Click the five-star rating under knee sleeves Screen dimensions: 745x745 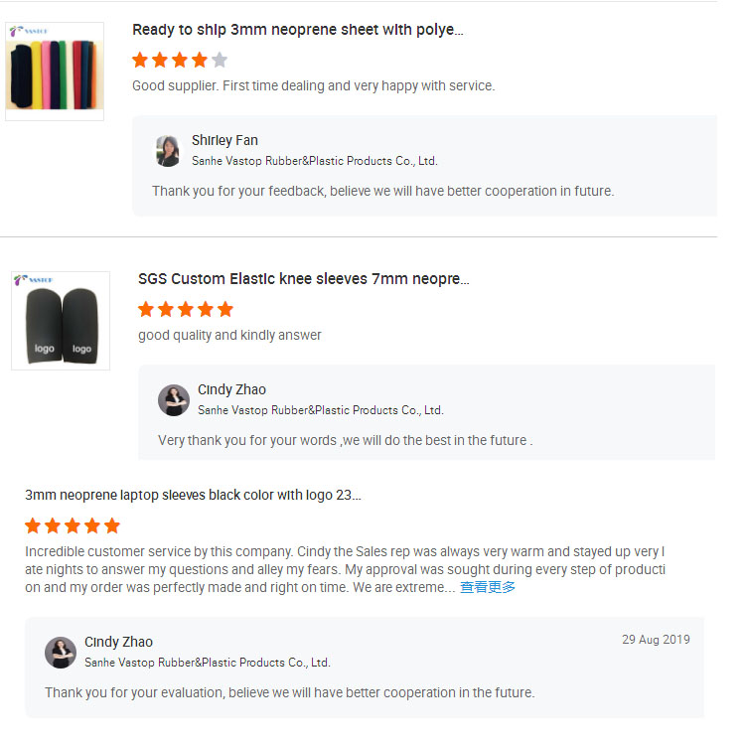[186, 309]
